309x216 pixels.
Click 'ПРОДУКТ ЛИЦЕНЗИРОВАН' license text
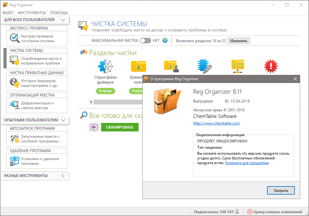222,141
